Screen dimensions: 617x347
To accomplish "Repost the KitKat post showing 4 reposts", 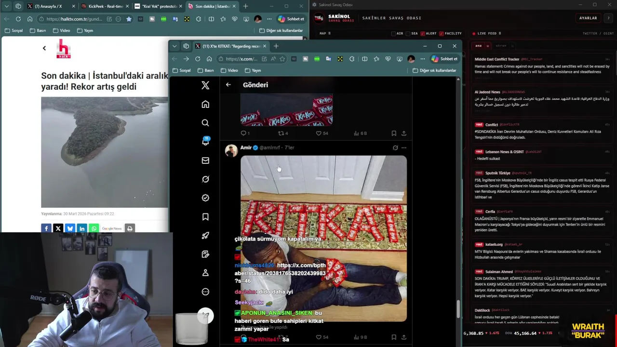I will click(x=283, y=133).
